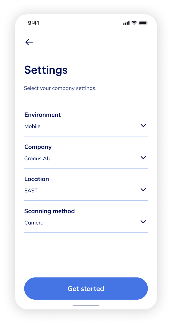172x325 pixels.
Task: Open the Scanning method dropdown showing Camera
Action: point(86,222)
